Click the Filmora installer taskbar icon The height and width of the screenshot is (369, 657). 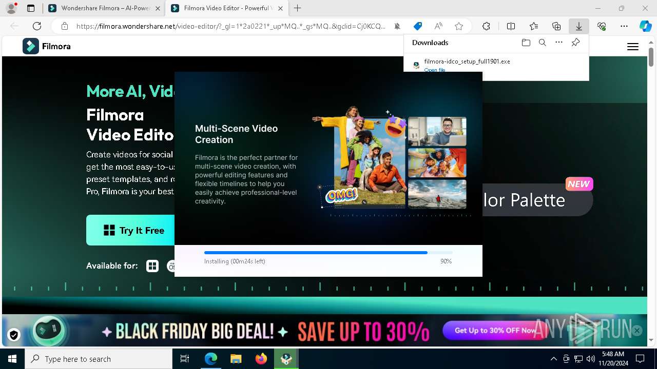coord(286,359)
